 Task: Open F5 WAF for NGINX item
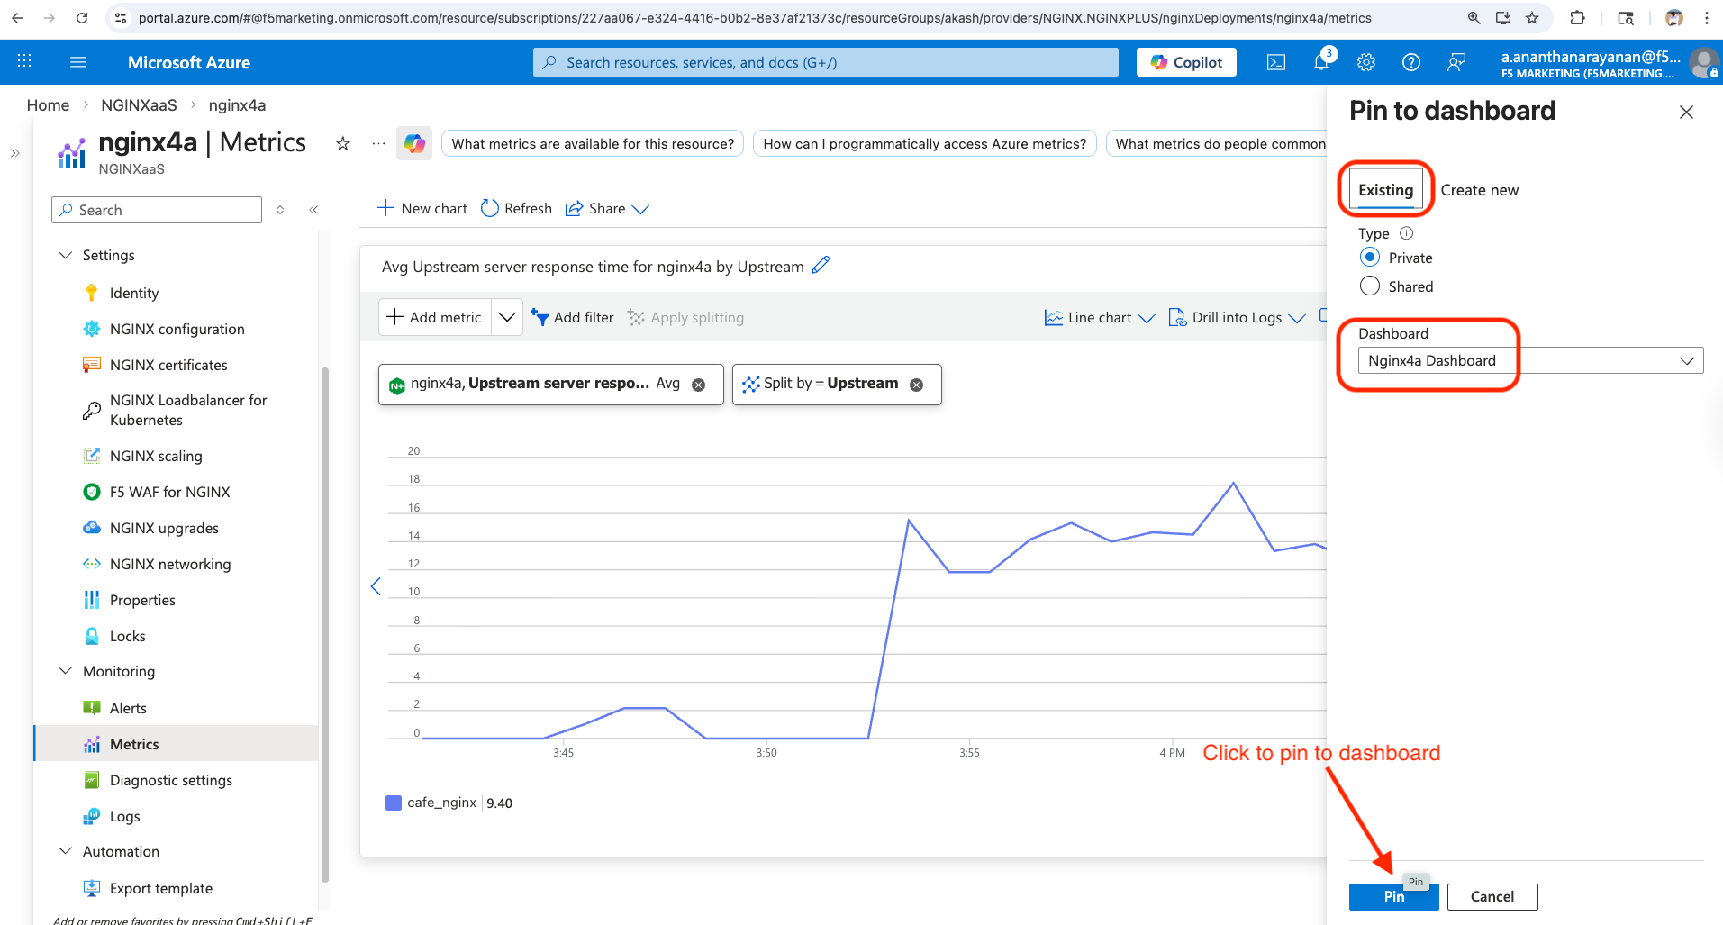pyautogui.click(x=169, y=492)
